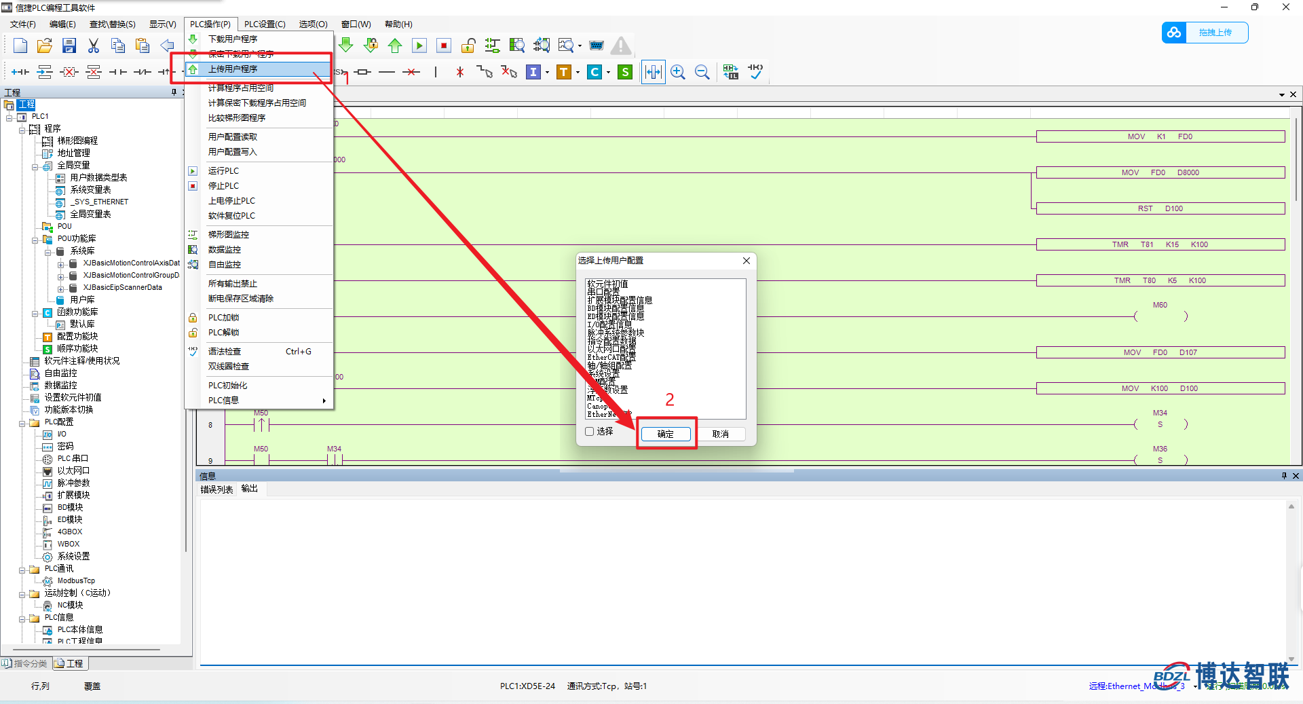Click the delete vertical line red asterisk icon
The width and height of the screenshot is (1303, 704).
pos(460,72)
